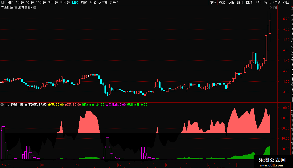Click the 主力吸筹共振 indicator name
The height and width of the screenshot is (168, 293).
tap(14, 105)
